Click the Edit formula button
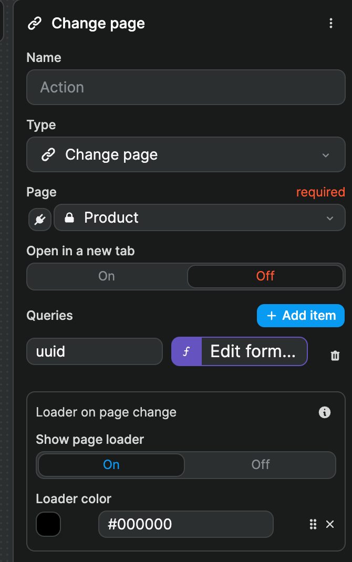 click(252, 351)
